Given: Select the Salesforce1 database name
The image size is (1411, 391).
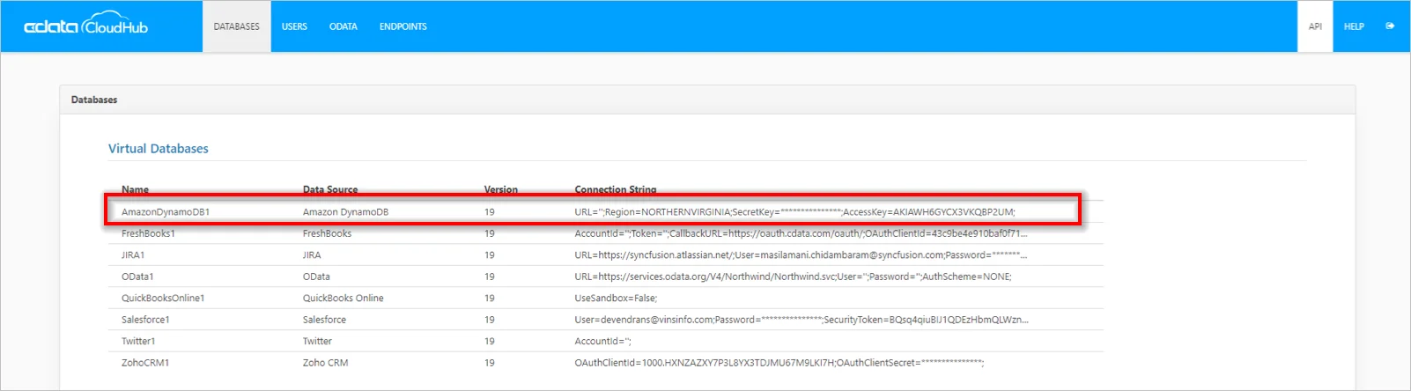Looking at the screenshot, I should (145, 320).
